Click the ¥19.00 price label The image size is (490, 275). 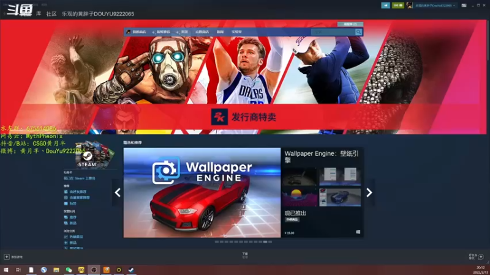click(289, 233)
